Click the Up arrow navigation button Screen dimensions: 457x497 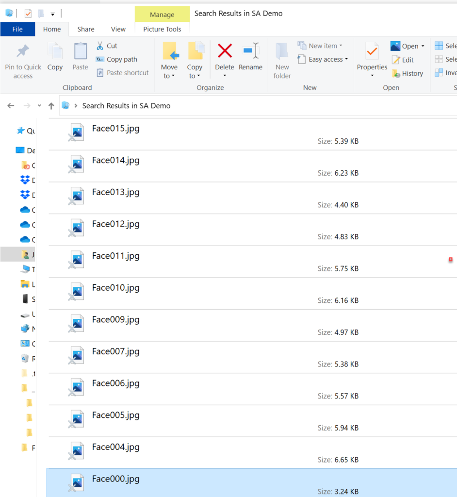(51, 106)
